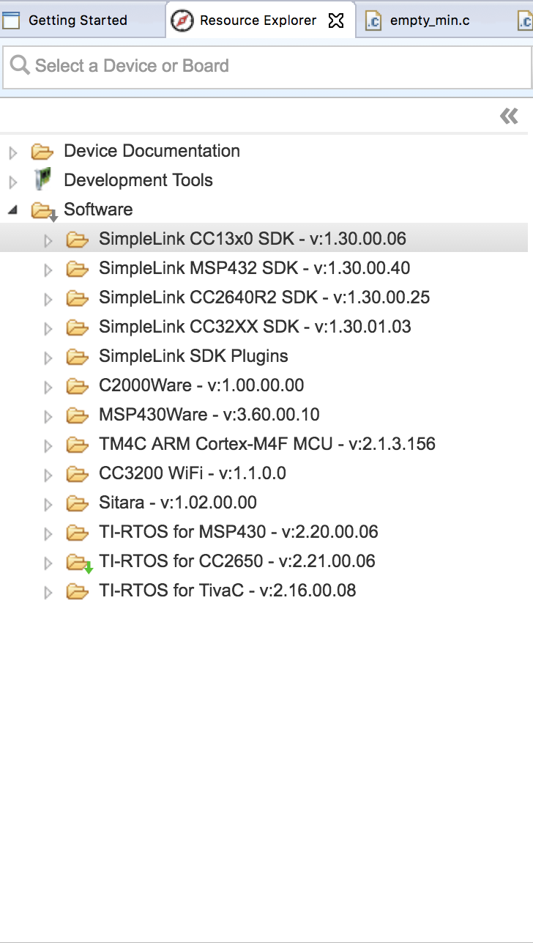533x943 pixels.
Task: Click the Software folder icon
Action: pos(43,211)
